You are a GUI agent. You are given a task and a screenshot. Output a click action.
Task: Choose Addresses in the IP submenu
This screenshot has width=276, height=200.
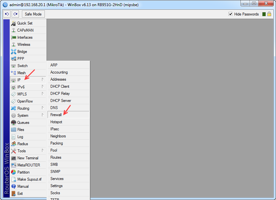pyautogui.click(x=69, y=79)
